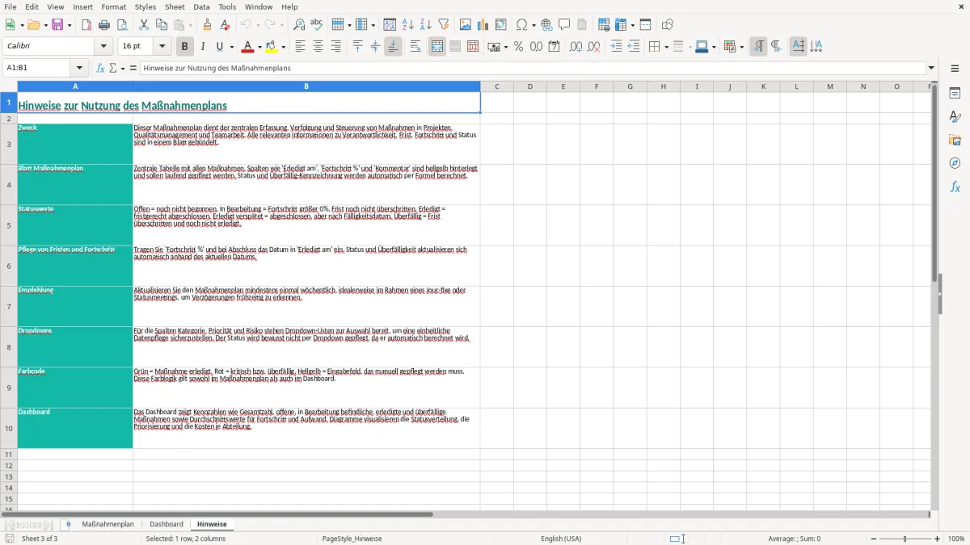The width and height of the screenshot is (970, 545).
Task: Sort descending Z to A
Action: tap(426, 25)
